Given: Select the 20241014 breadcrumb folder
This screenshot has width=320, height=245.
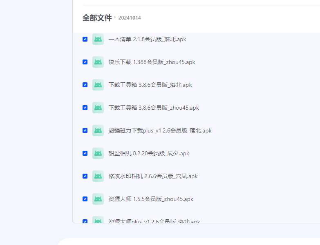Looking at the screenshot, I should coord(130,18).
